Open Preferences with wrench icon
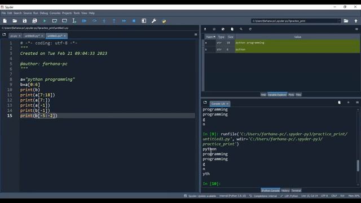361x203 pixels. [154, 21]
